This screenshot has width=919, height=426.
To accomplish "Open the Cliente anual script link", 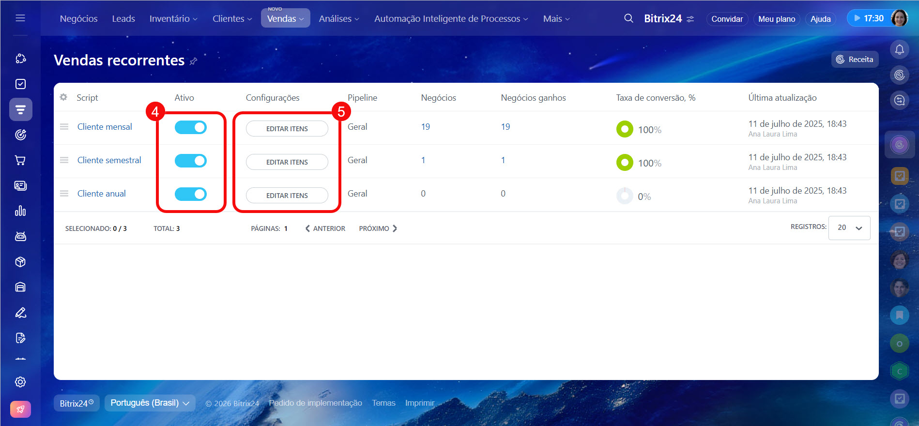I will tap(101, 194).
